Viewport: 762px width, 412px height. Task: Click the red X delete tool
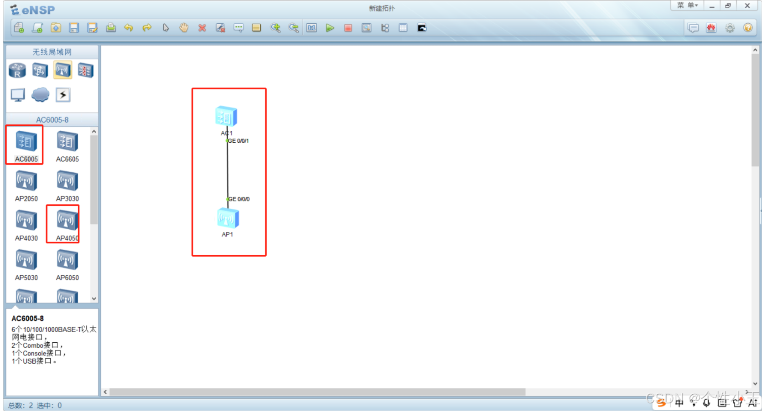202,28
